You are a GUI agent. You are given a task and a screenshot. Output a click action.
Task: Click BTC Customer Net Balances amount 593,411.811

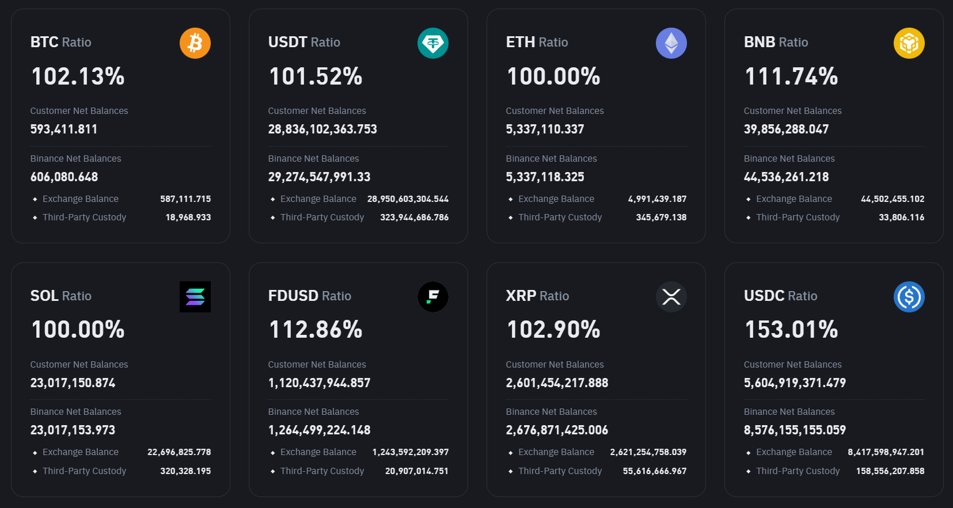point(64,129)
